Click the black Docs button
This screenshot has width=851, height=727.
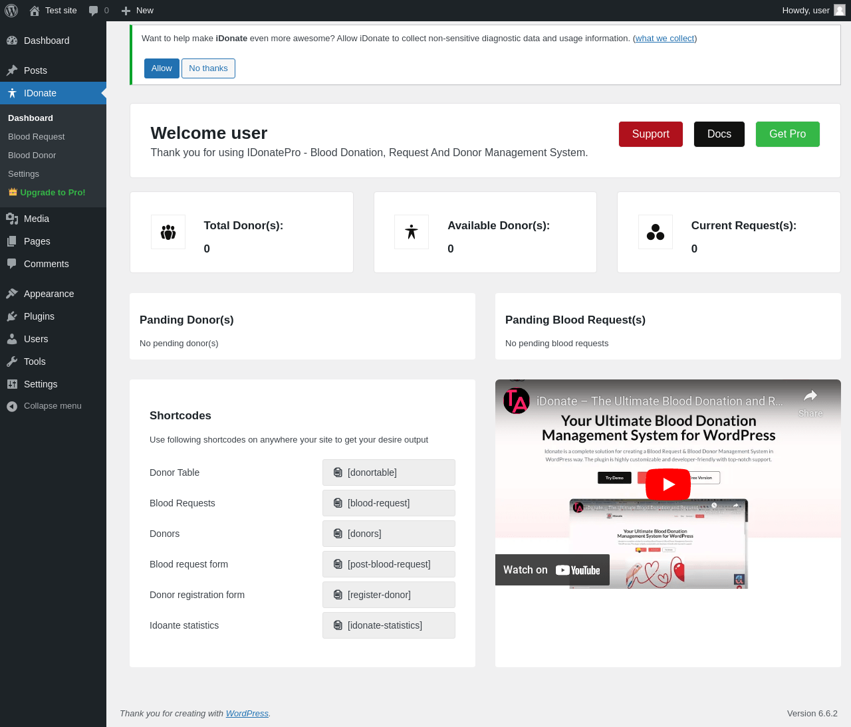click(x=719, y=134)
